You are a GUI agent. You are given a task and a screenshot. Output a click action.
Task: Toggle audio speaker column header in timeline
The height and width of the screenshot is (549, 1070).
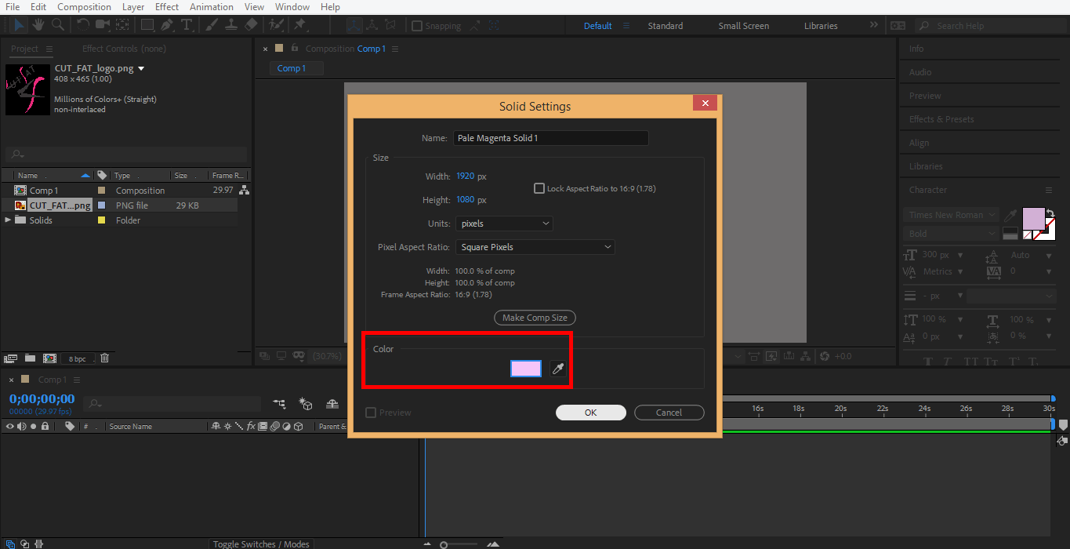(x=22, y=427)
